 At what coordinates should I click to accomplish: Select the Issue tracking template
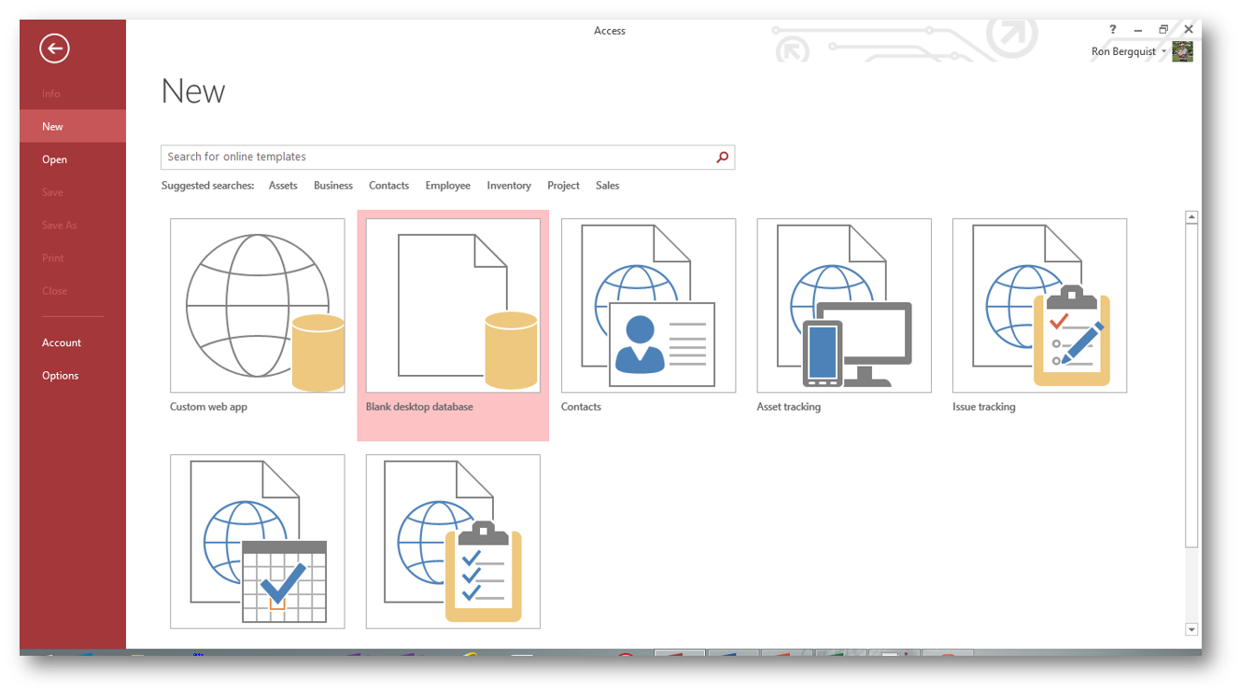1039,306
